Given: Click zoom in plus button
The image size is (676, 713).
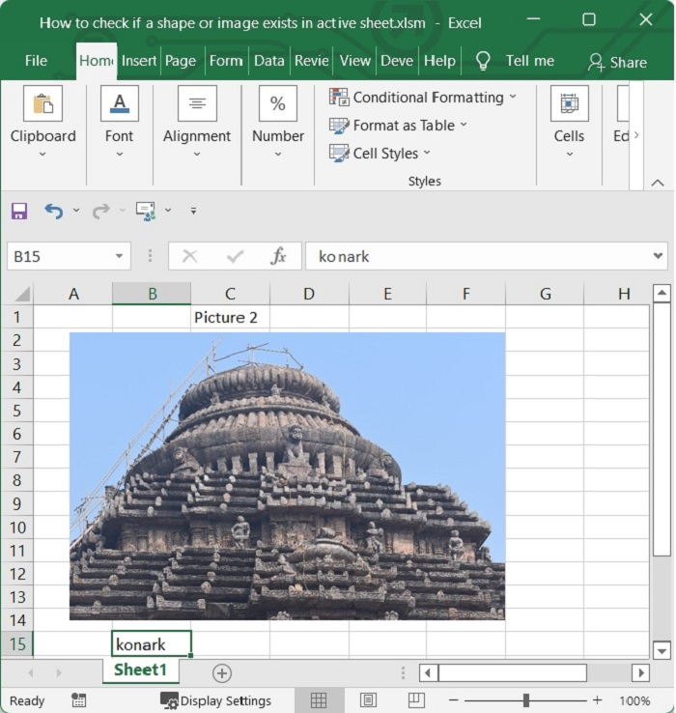Looking at the screenshot, I should [598, 700].
